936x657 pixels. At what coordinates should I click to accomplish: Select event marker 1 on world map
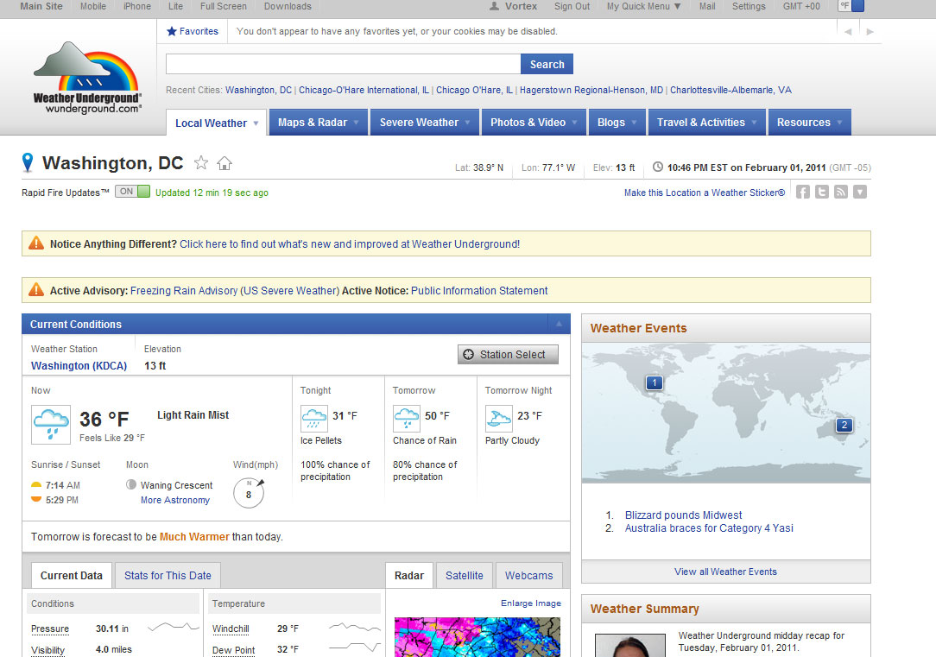[655, 382]
